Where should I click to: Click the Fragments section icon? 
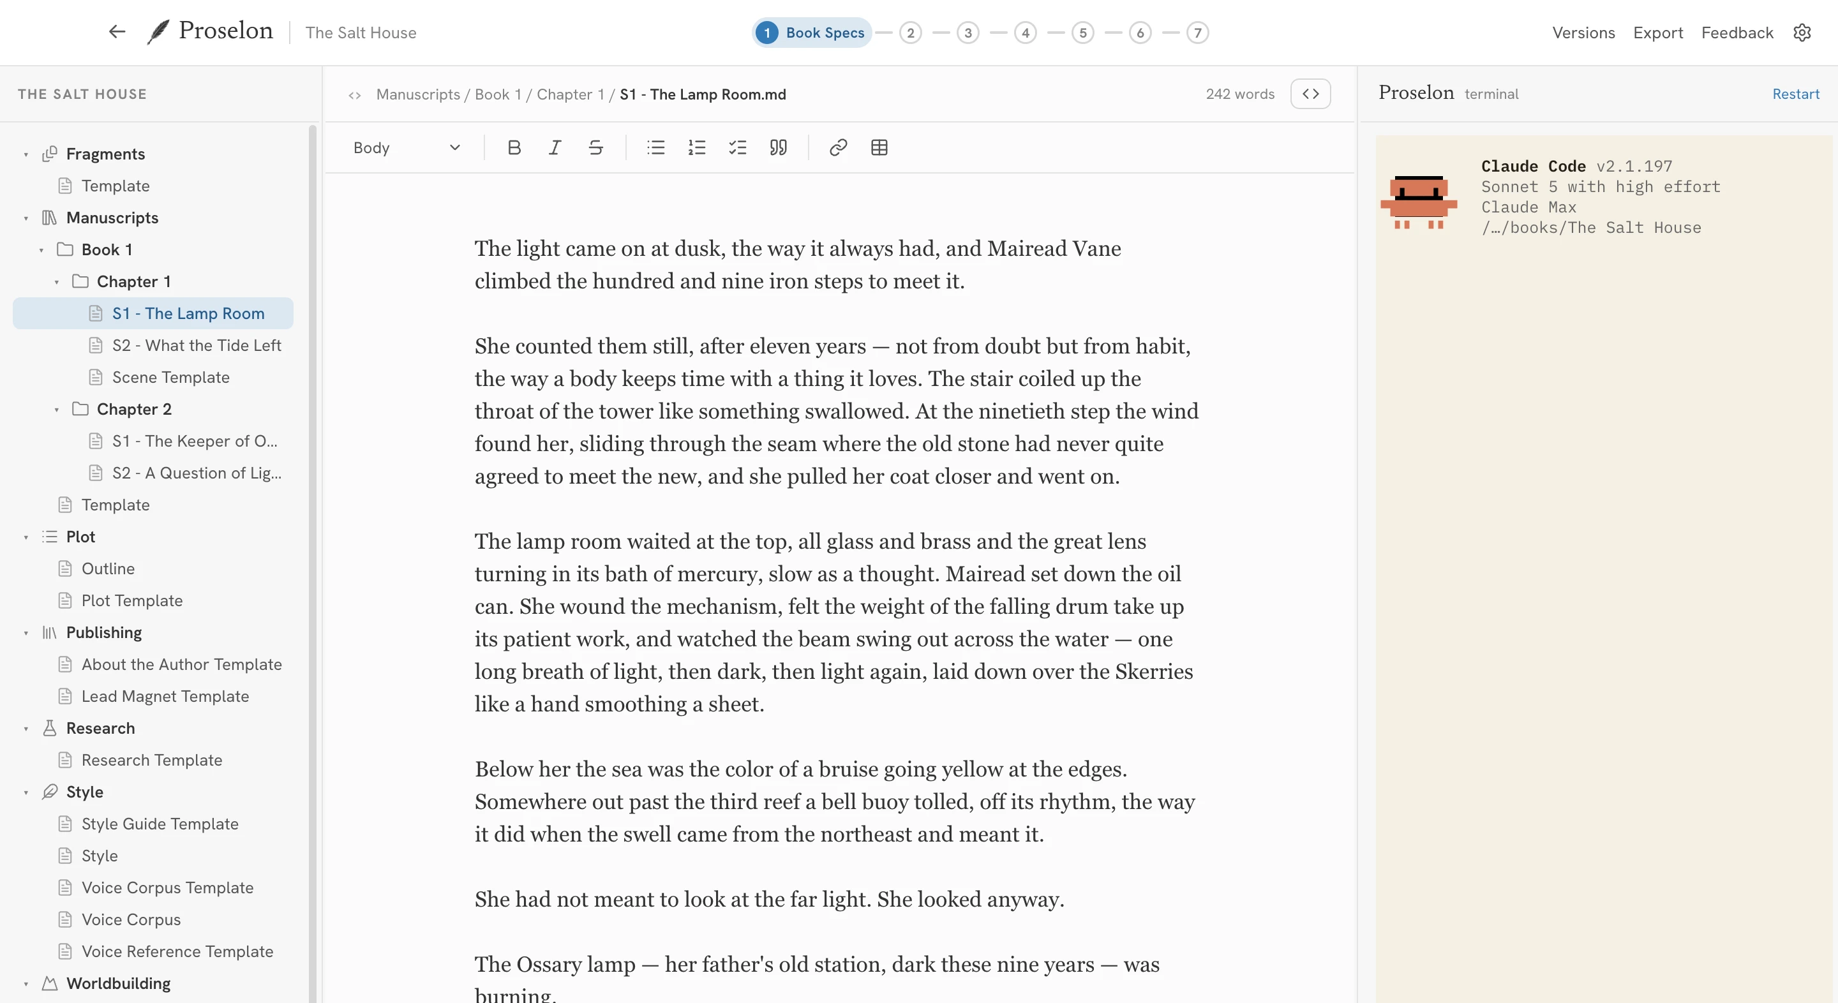tap(49, 153)
